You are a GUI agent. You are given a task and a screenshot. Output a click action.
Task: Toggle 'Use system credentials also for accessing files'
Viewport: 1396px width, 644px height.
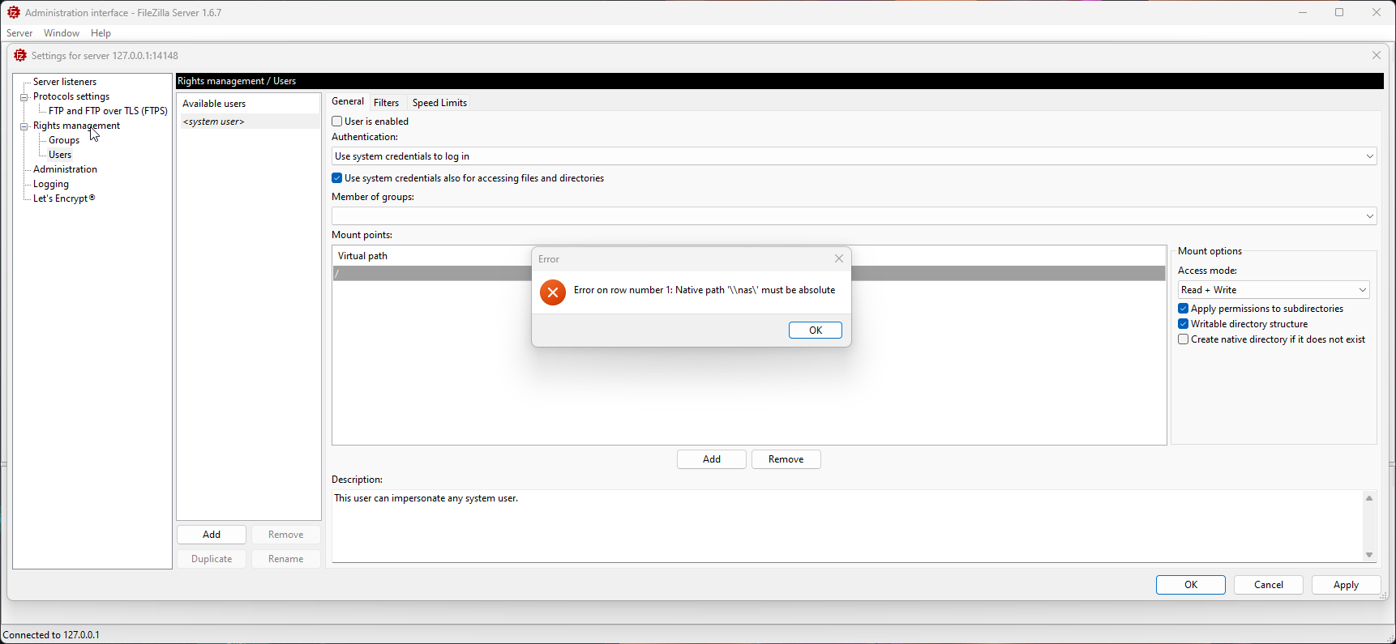tap(336, 178)
